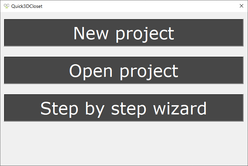Click the green 3D app icon

coord(6,6)
